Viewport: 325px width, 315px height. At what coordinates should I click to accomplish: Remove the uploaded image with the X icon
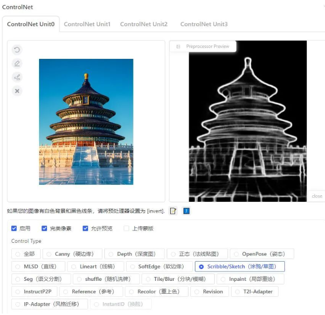[x=17, y=91]
